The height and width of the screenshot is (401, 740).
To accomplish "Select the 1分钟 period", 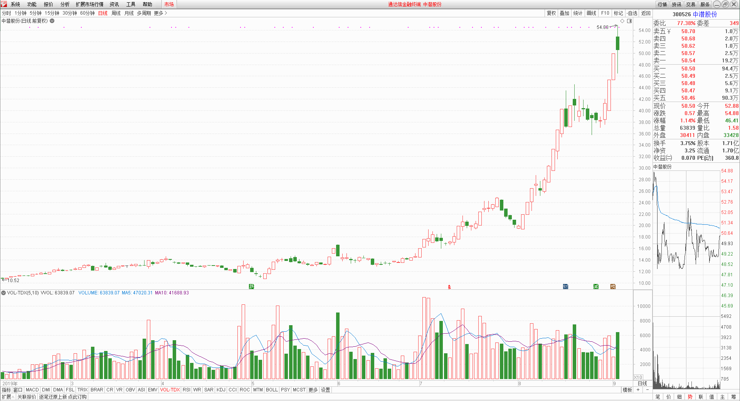I will click(x=21, y=13).
